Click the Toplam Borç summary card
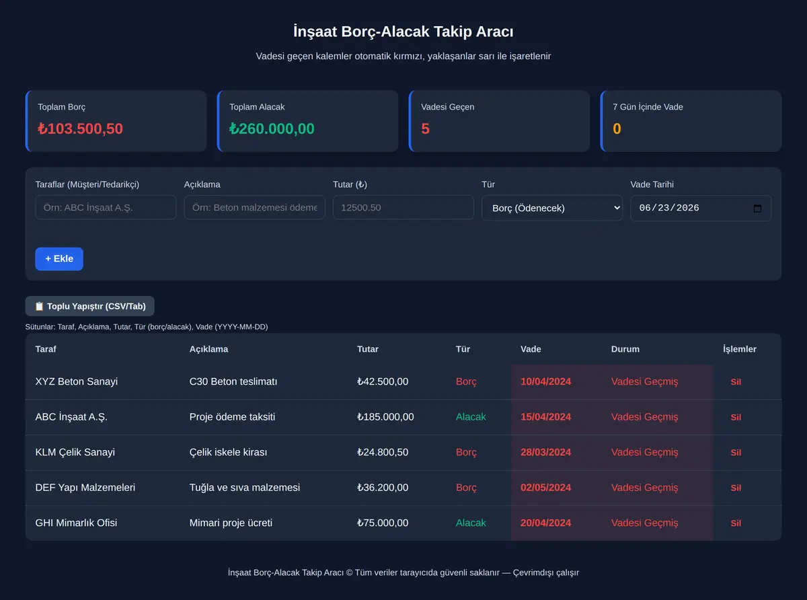 pos(116,121)
